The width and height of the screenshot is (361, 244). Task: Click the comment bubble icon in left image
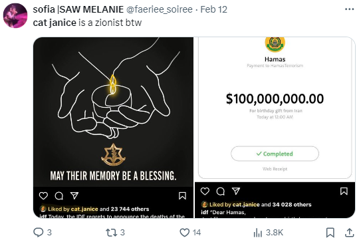coord(59,195)
